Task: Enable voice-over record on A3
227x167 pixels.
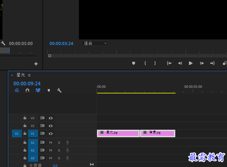Action: [67, 158]
